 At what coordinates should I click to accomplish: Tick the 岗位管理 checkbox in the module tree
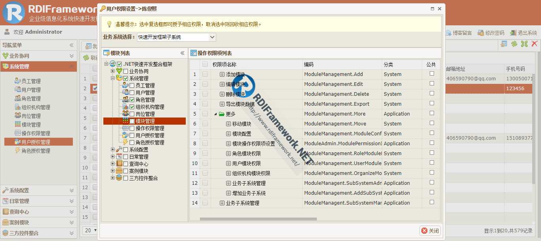pos(132,114)
